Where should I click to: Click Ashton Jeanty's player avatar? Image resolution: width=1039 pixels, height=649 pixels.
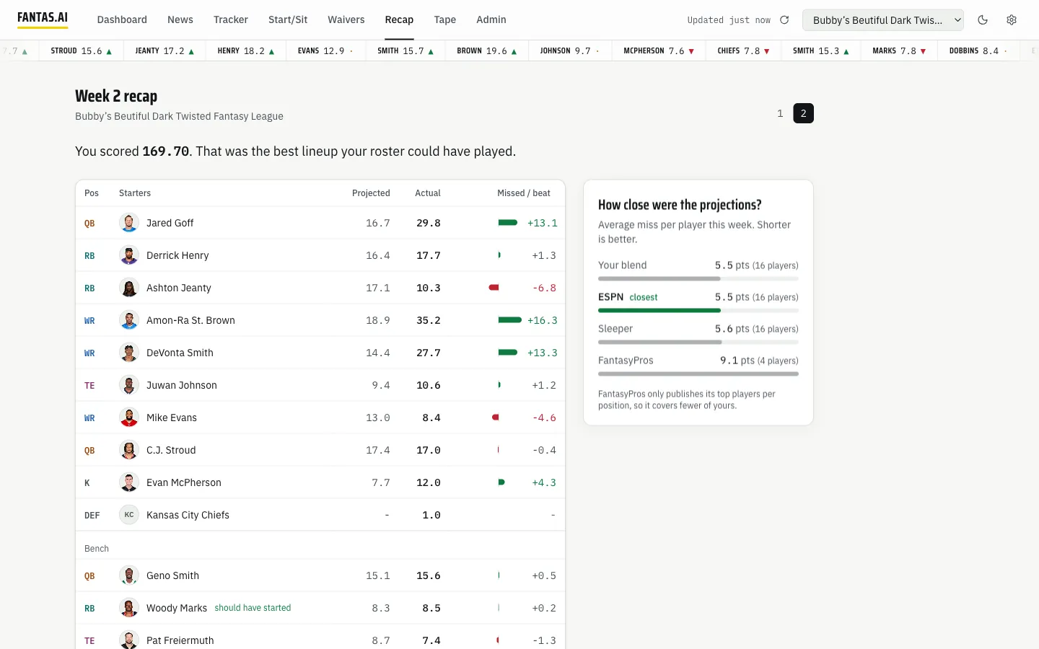[x=129, y=288]
